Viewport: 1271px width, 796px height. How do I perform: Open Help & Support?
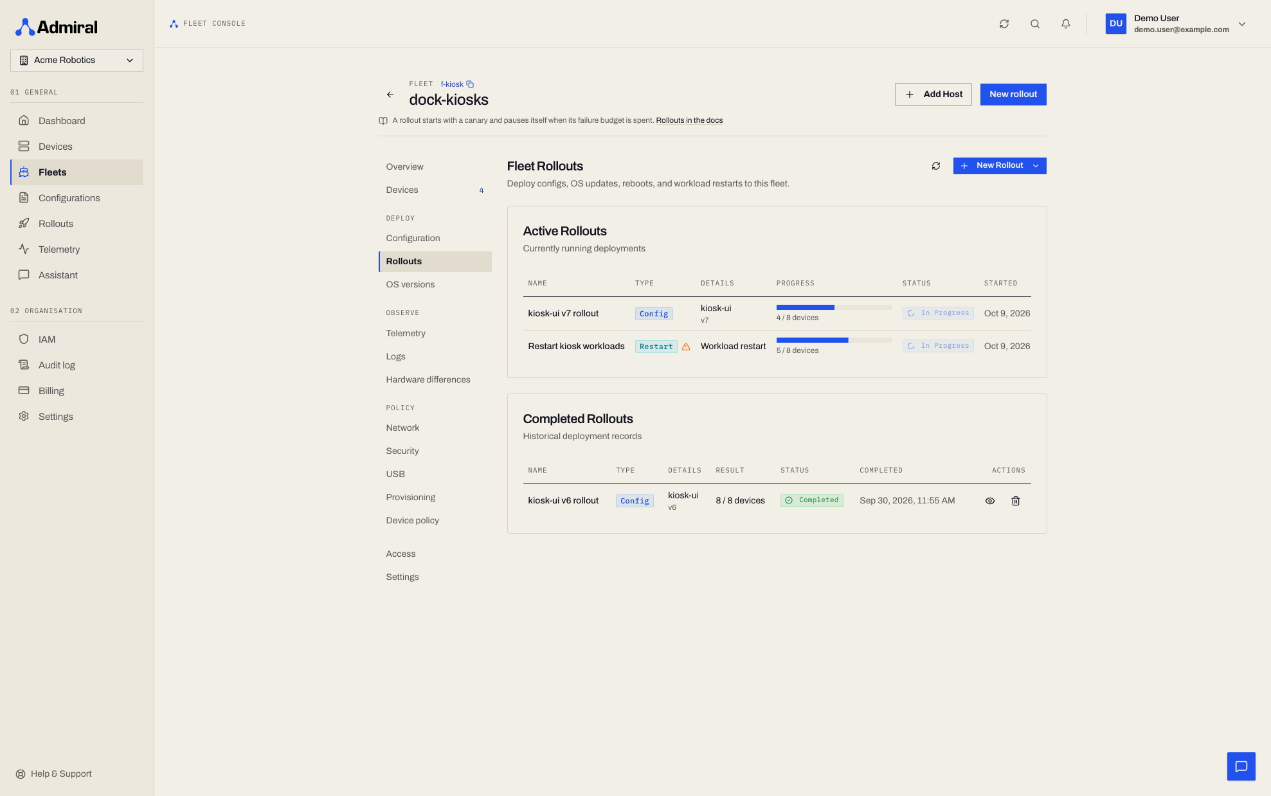click(x=54, y=774)
